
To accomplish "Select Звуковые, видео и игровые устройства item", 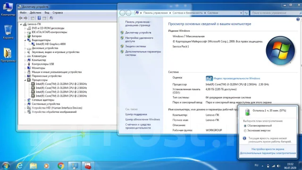I will [x=56, y=52].
